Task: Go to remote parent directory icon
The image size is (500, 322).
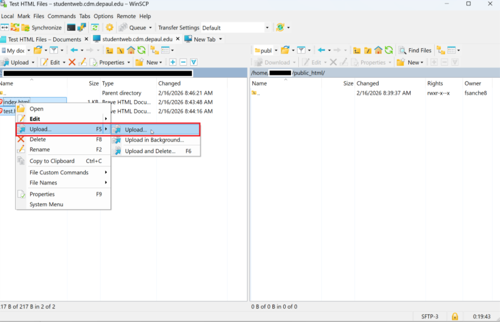Action: pos(357,51)
